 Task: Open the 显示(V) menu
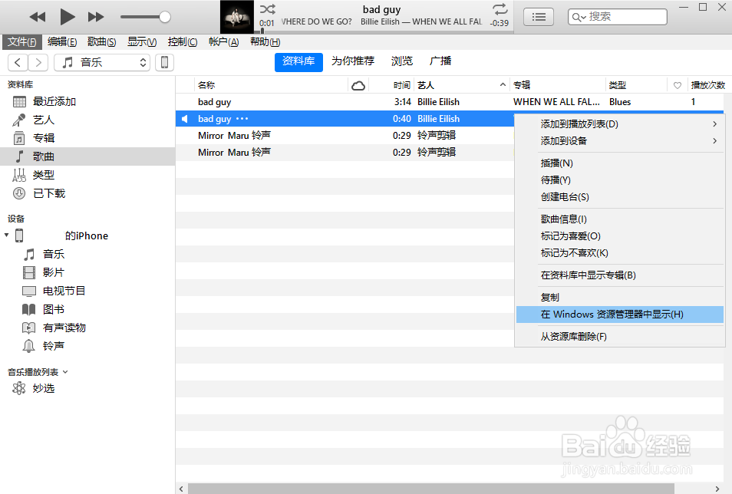click(x=142, y=42)
